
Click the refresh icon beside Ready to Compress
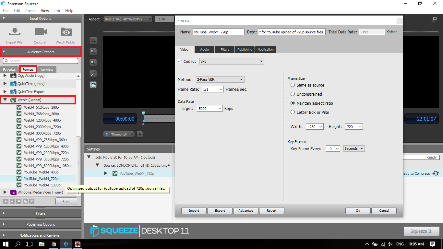coord(436,173)
